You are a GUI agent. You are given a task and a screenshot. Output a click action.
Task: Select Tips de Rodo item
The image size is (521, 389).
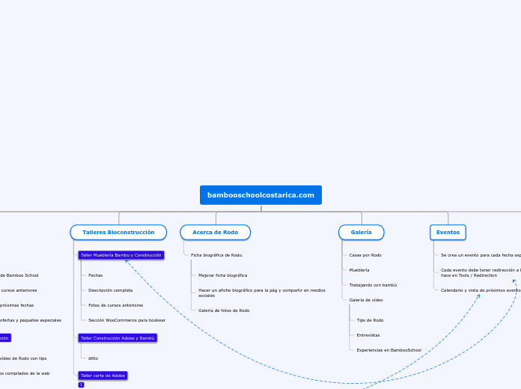point(370,320)
